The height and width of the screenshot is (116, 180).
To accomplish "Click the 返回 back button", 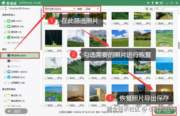I will (16, 111).
